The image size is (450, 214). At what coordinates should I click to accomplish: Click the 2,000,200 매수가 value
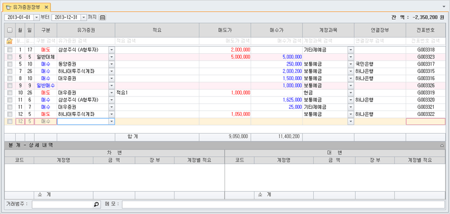point(292,71)
